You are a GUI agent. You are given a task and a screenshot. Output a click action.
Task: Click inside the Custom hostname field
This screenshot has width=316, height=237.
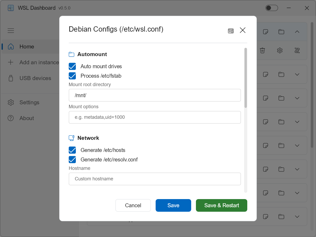[x=155, y=179]
